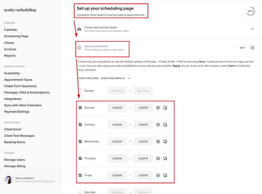Expand the Create appointment types section
The width and height of the screenshot is (262, 194).
click(252, 29)
